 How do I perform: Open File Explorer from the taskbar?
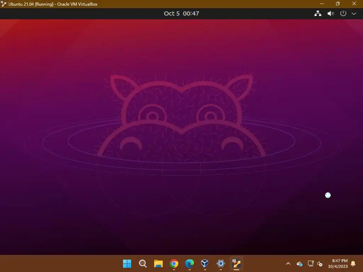pos(158,263)
